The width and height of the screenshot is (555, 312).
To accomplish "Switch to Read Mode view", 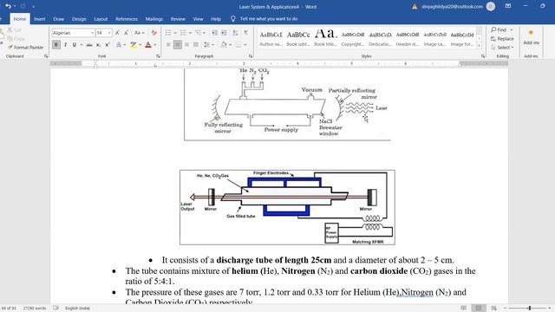I will [x=463, y=309].
